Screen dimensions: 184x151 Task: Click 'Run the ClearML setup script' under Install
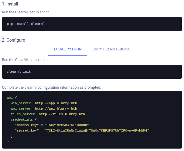(25, 12)
